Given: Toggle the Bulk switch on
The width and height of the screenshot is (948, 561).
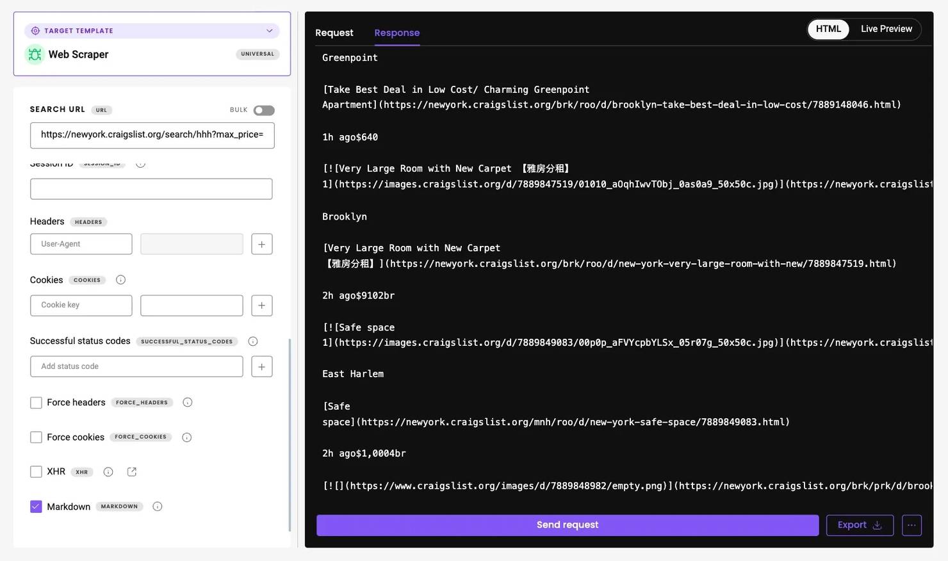Looking at the screenshot, I should point(263,110).
